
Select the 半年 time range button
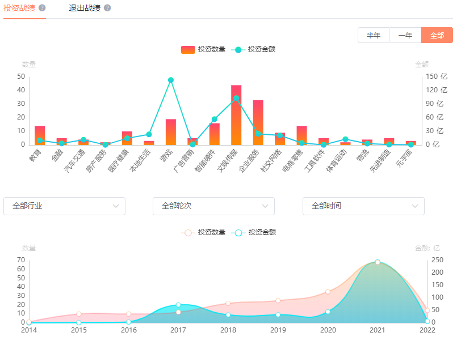(373, 35)
